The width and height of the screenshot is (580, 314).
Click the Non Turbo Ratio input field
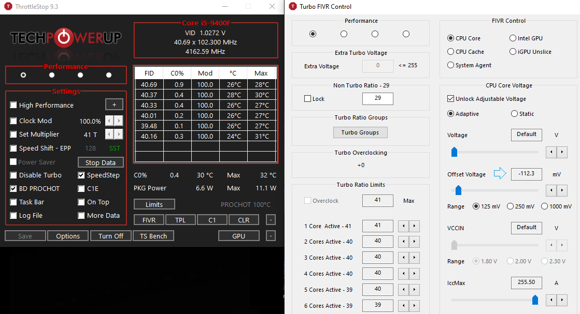(378, 98)
